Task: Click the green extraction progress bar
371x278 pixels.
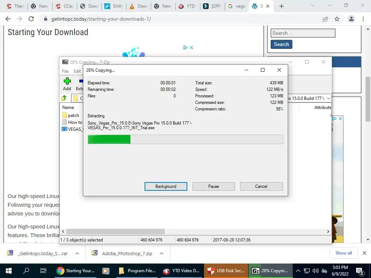Action: click(109, 139)
